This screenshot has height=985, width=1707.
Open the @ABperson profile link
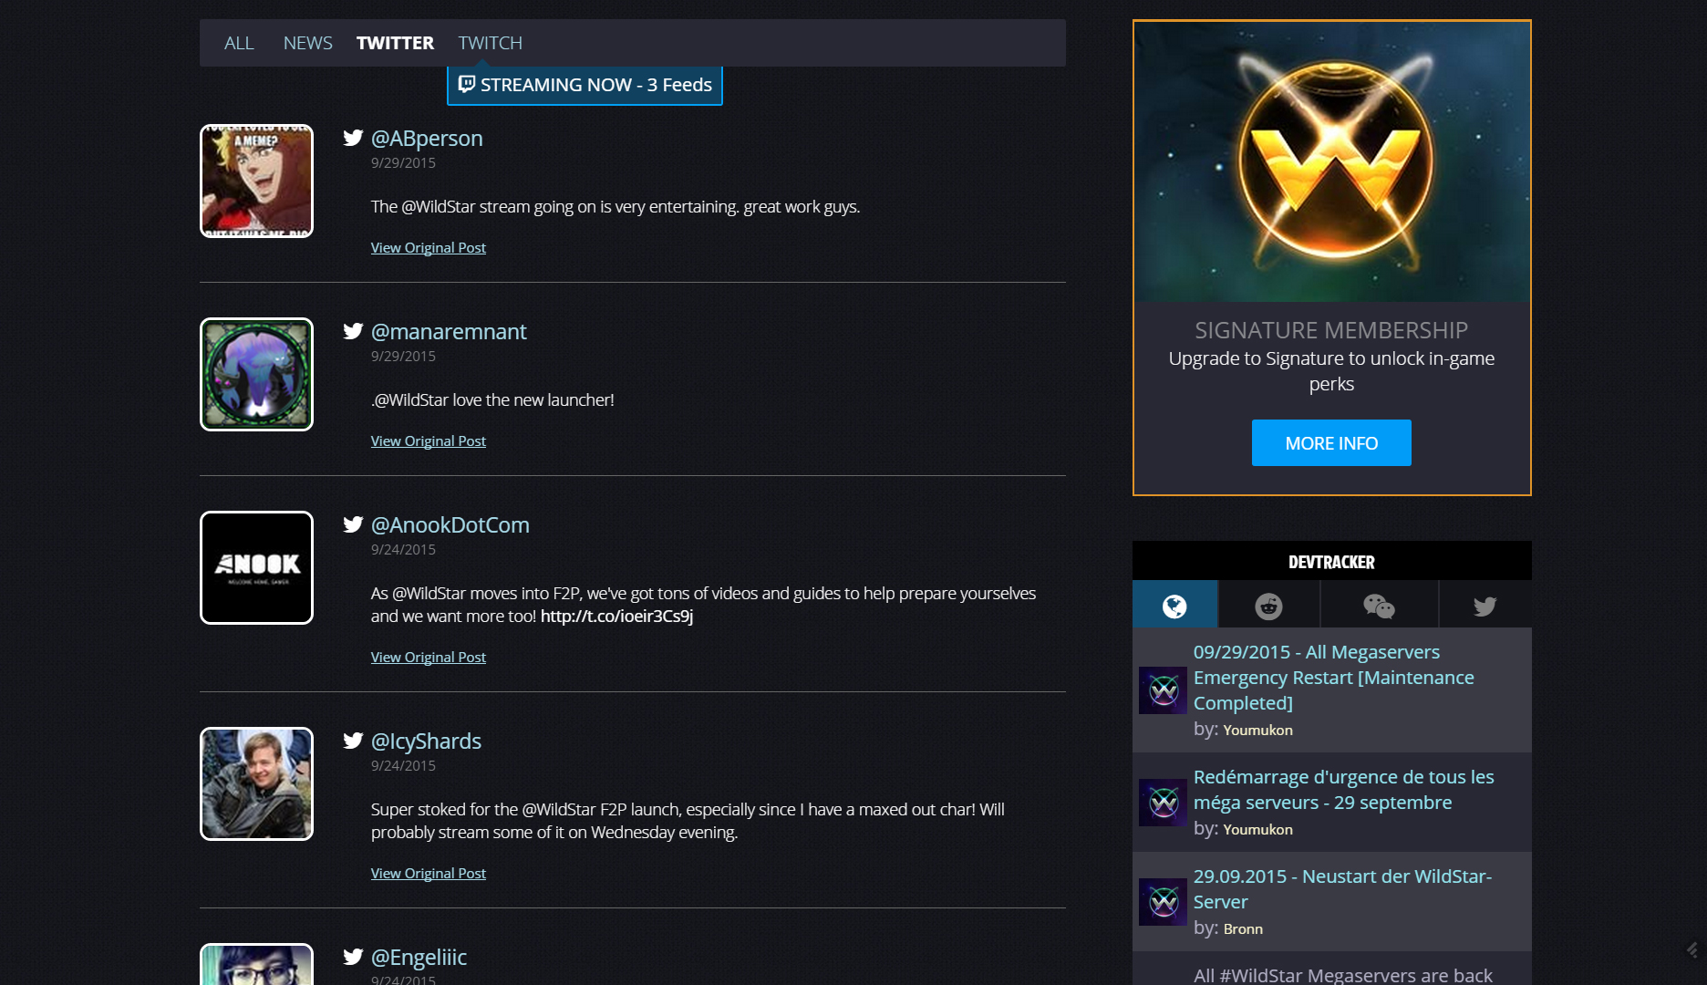(x=427, y=139)
